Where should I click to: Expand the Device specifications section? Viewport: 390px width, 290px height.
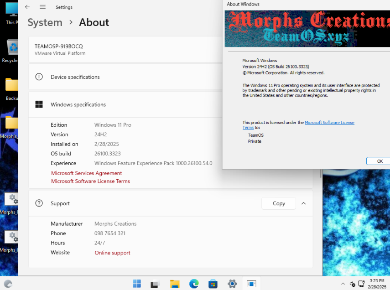[125, 77]
